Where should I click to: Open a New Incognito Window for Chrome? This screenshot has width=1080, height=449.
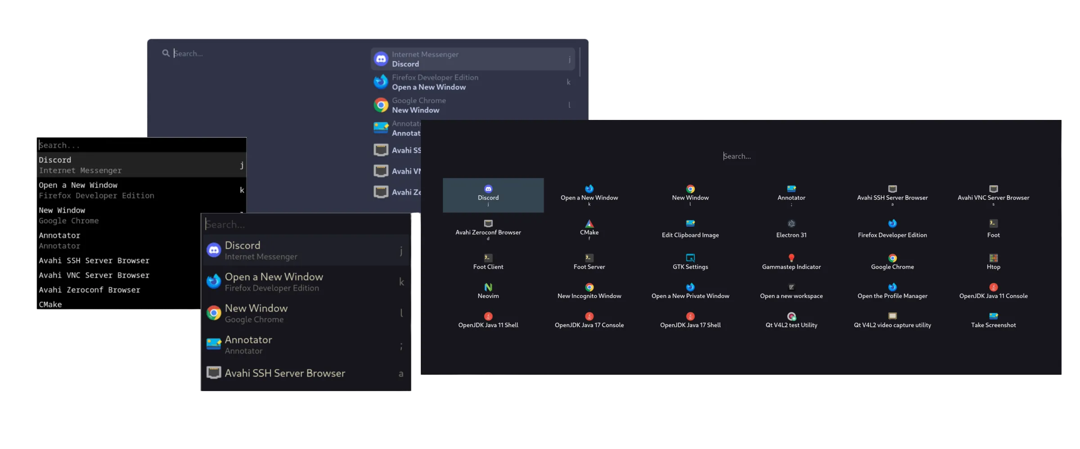click(589, 291)
